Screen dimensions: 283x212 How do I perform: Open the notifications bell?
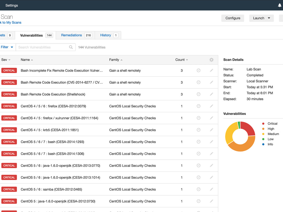tap(280, 5)
